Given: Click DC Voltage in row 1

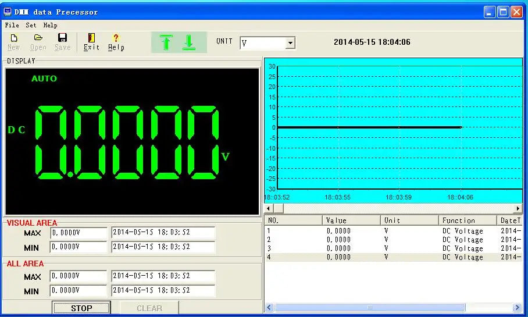Looking at the screenshot, I should coord(463,231).
